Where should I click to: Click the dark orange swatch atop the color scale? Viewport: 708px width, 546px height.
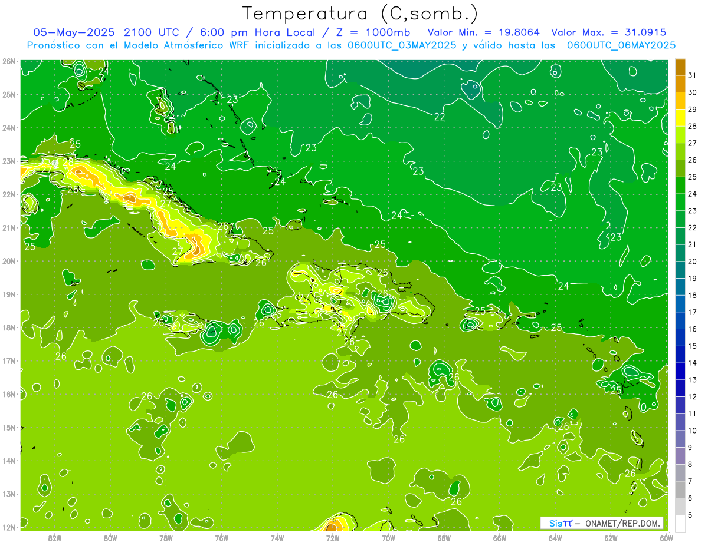(680, 67)
